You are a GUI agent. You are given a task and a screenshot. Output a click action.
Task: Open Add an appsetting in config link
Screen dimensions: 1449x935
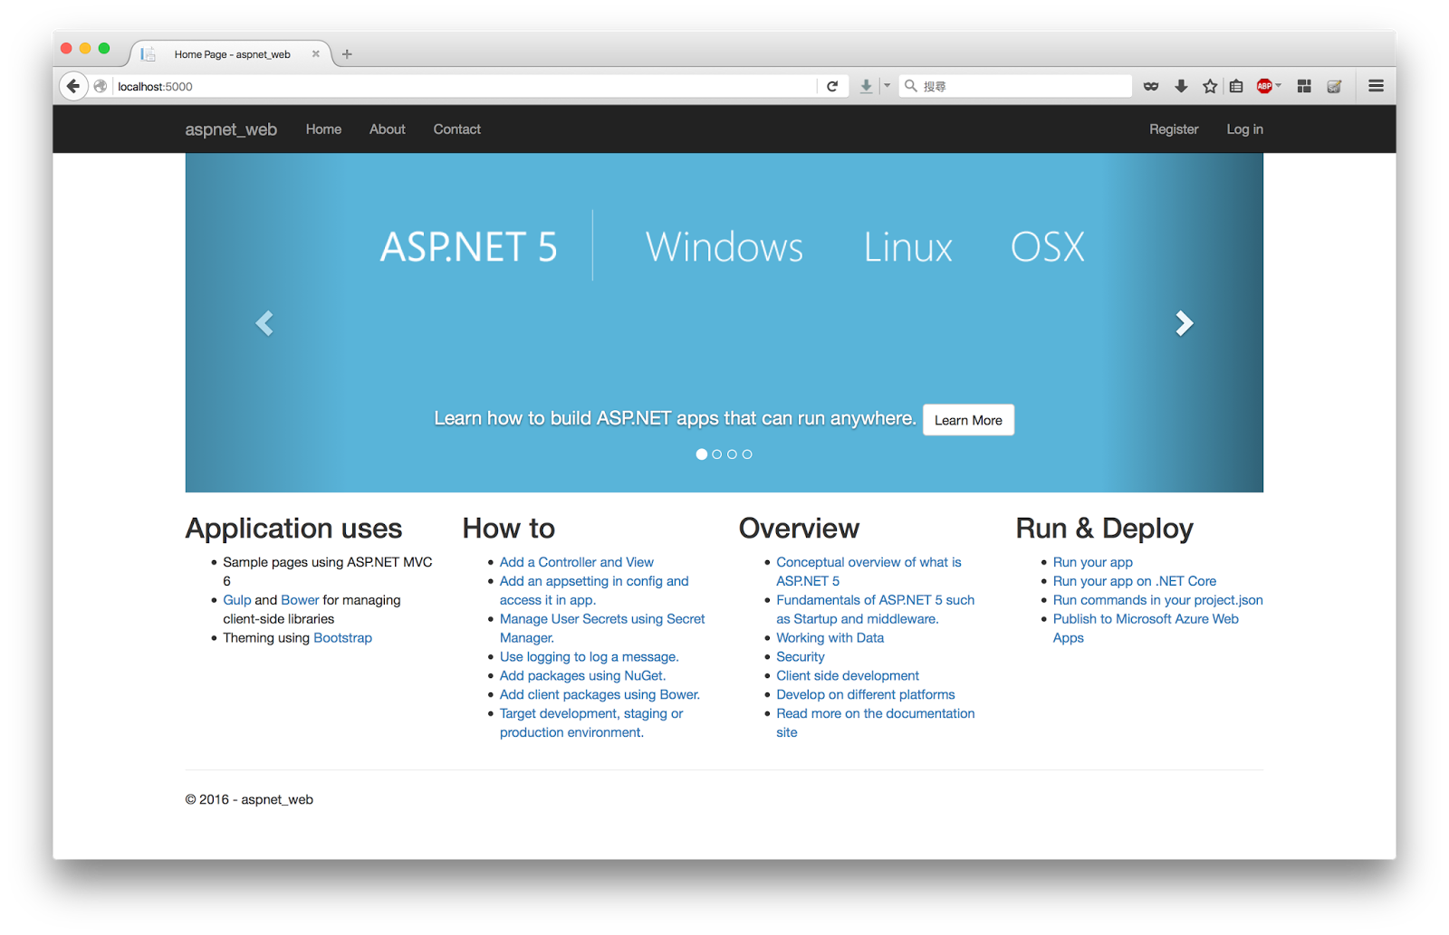[x=594, y=590]
